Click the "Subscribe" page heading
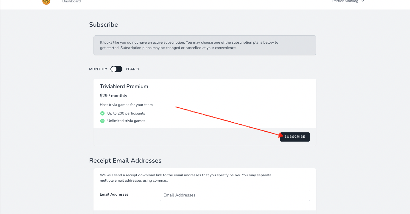This screenshot has width=410, height=214. (103, 25)
